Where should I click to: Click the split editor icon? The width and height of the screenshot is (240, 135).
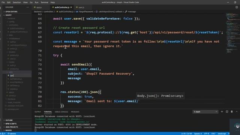(237, 7)
